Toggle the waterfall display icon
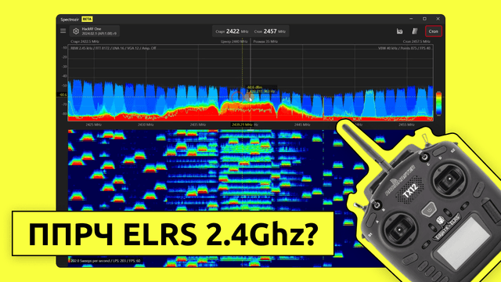This screenshot has height=282, width=501. [415, 31]
